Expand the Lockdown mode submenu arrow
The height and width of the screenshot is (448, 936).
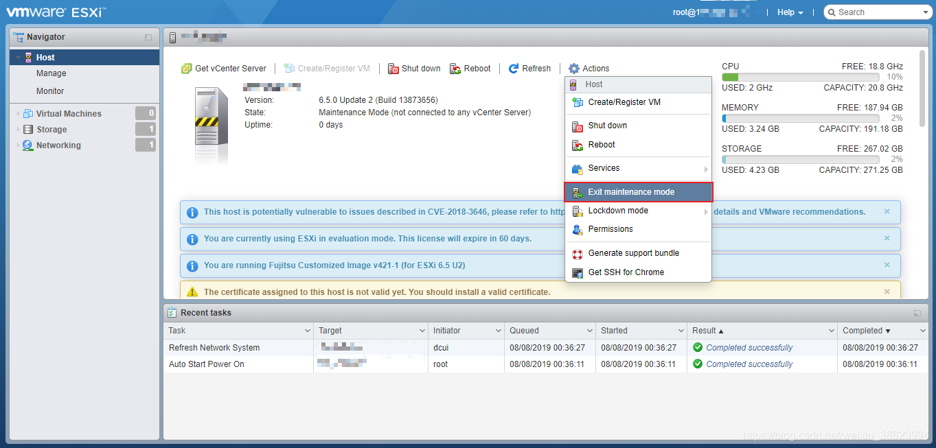point(705,211)
